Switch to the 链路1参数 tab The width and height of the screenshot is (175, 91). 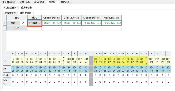coord(25,2)
